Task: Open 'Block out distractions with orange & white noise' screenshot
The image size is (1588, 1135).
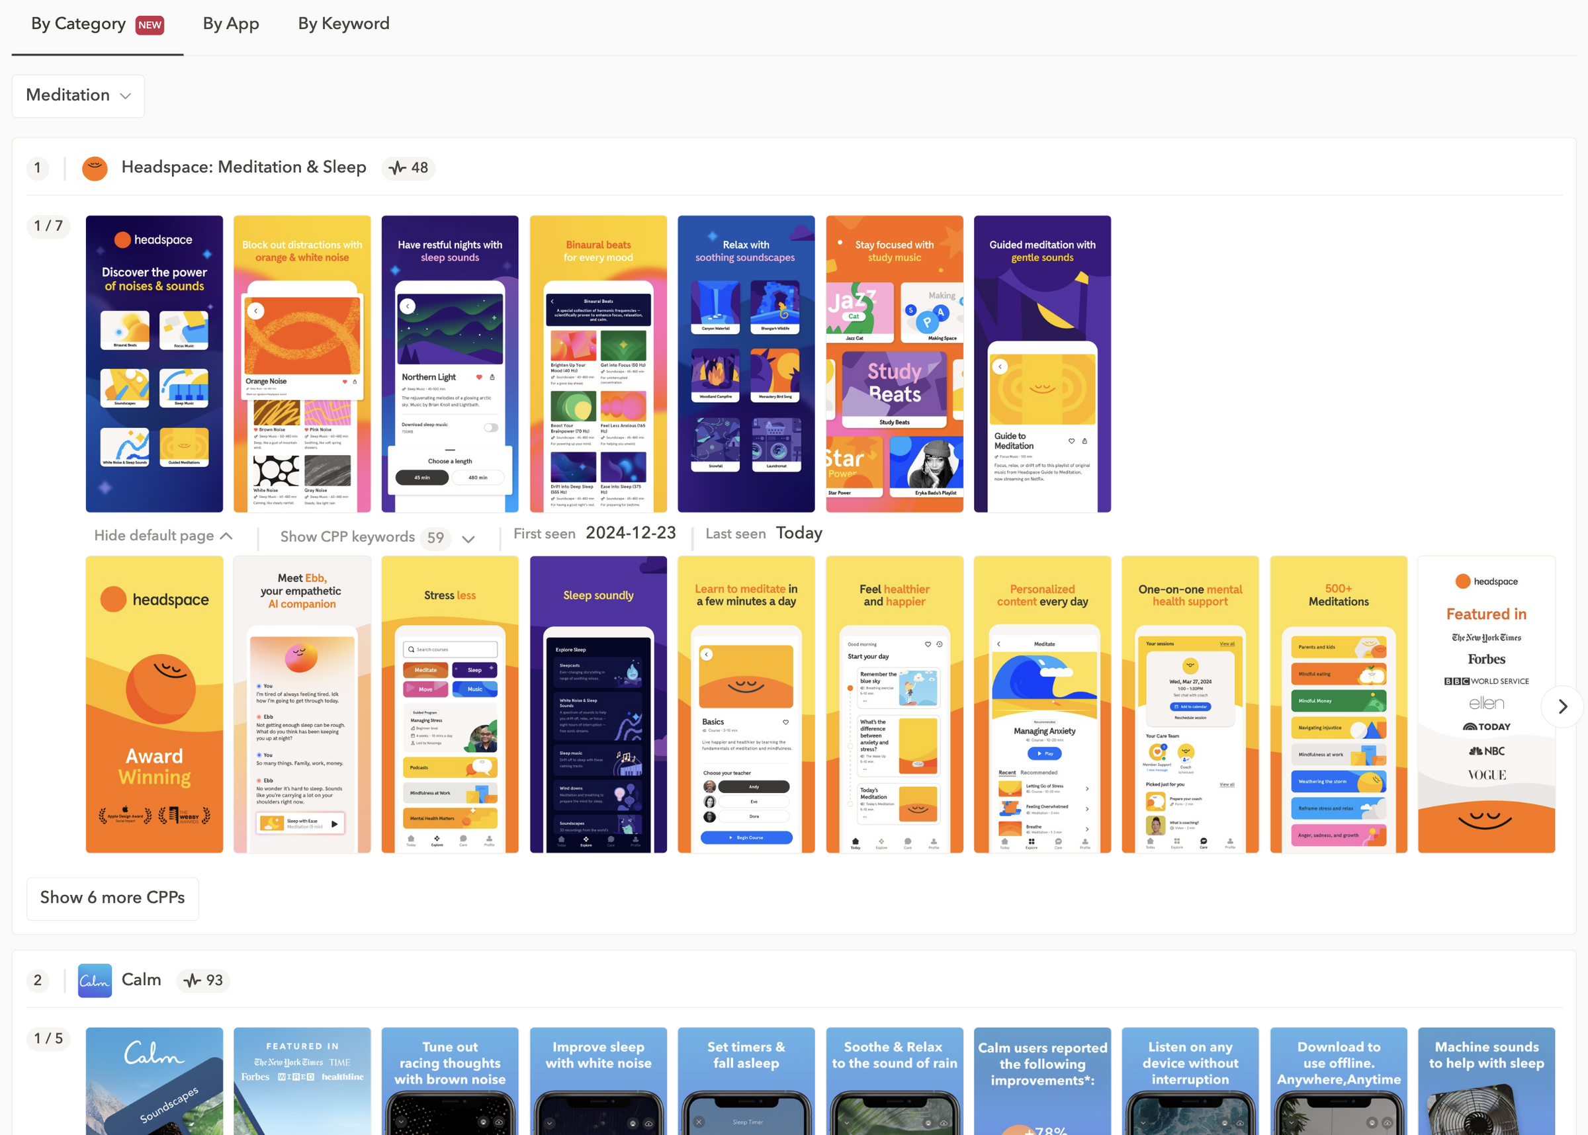Action: coord(302,363)
